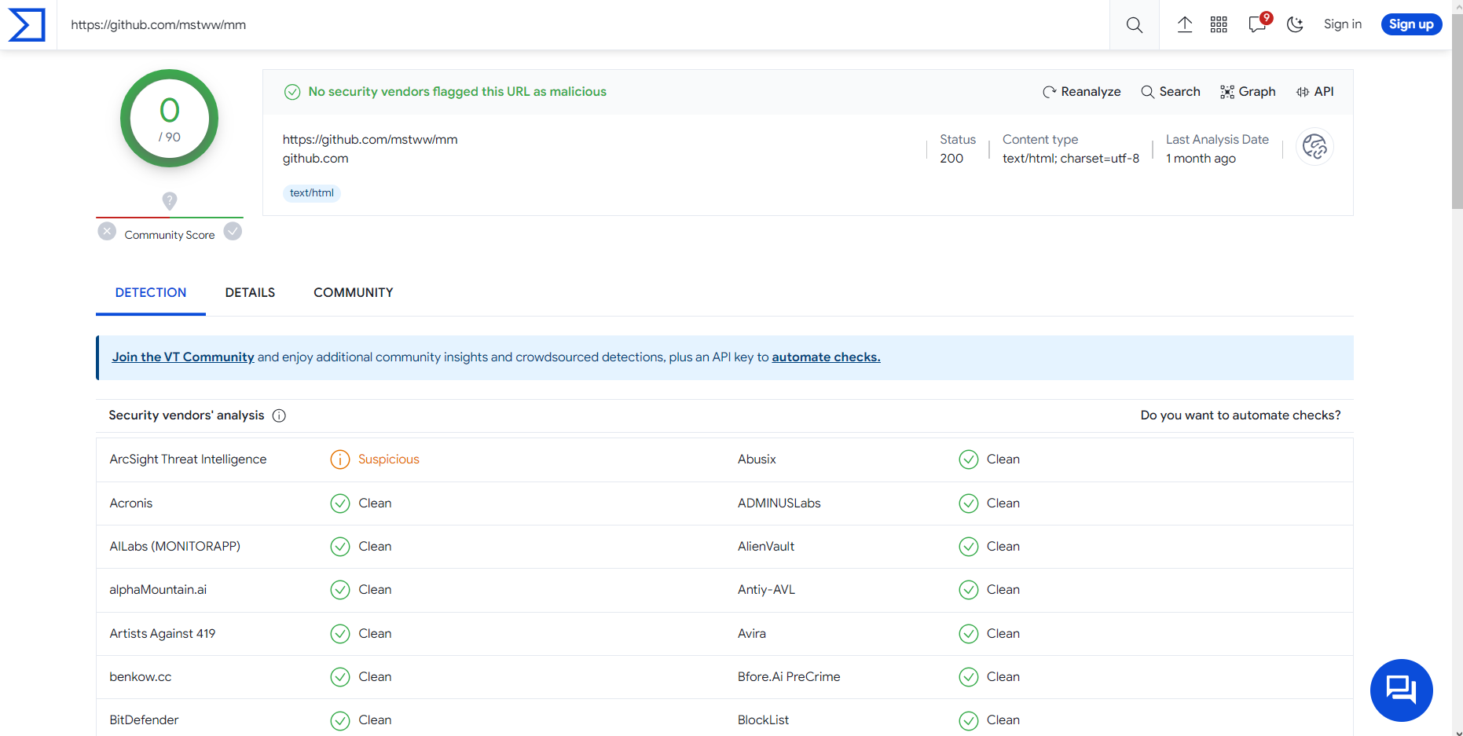Screen dimensions: 1463x736
Task: Click the API icon button
Action: pos(1314,92)
